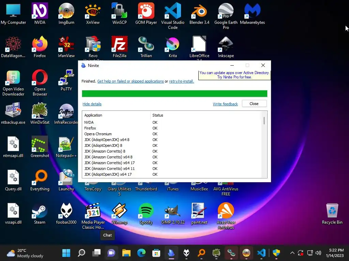Select the IrfanView desktop icon
Image resolution: width=349 pixels, height=261 pixels.
tap(66, 47)
